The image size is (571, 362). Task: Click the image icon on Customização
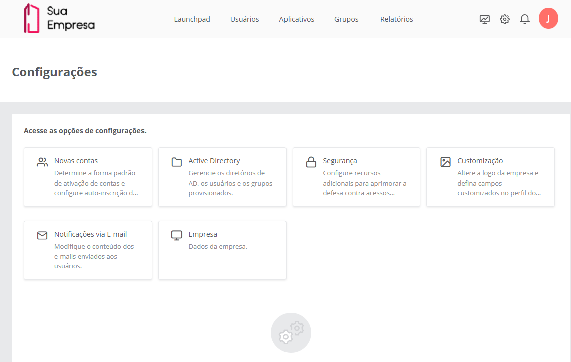(445, 162)
